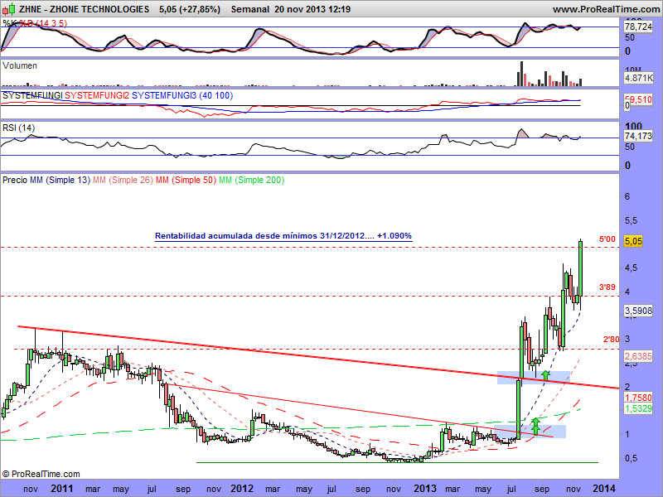Click the 1,7580 moving average value tag

point(638,398)
